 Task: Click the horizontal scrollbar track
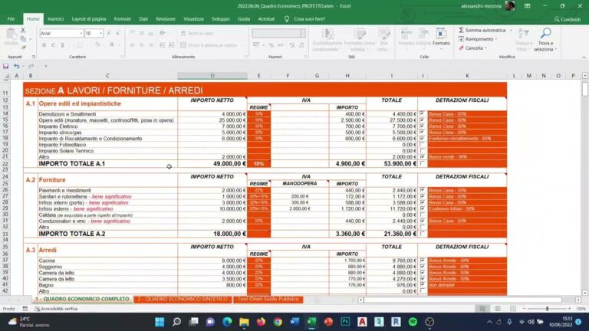coord(462,300)
